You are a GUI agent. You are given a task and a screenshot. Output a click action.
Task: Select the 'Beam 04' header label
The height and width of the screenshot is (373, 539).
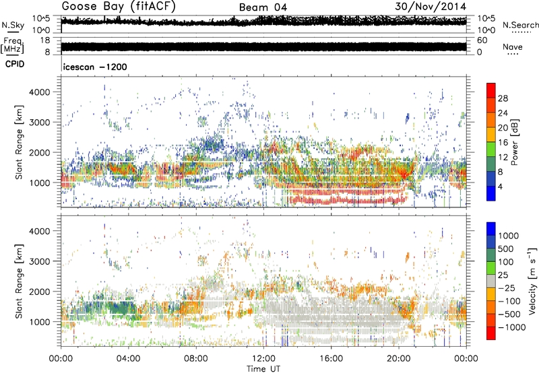point(263,7)
